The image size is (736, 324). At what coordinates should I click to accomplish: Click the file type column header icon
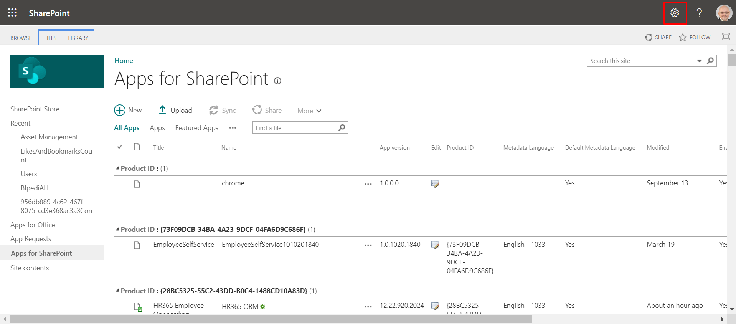(137, 147)
